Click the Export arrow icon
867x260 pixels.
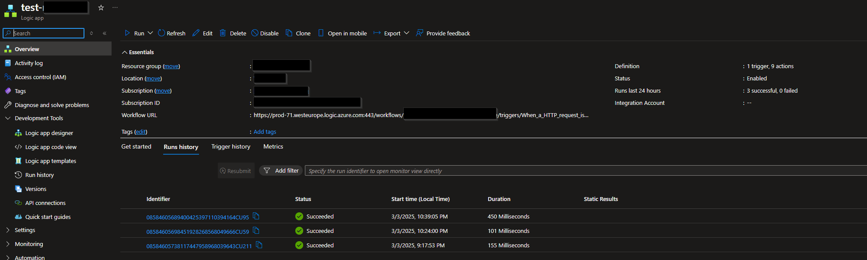[x=377, y=33]
